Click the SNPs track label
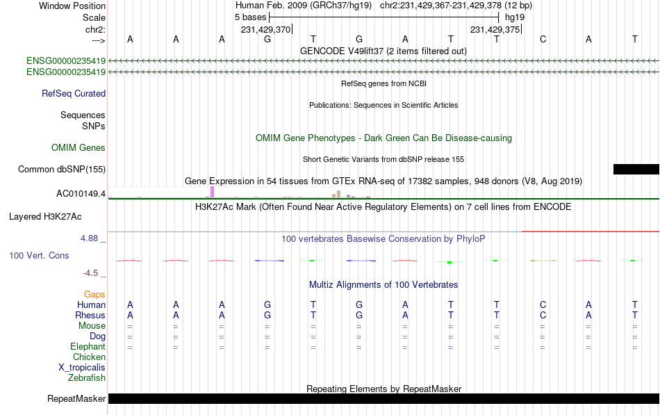Screen dimensions: 660x415 pyautogui.click(x=94, y=126)
